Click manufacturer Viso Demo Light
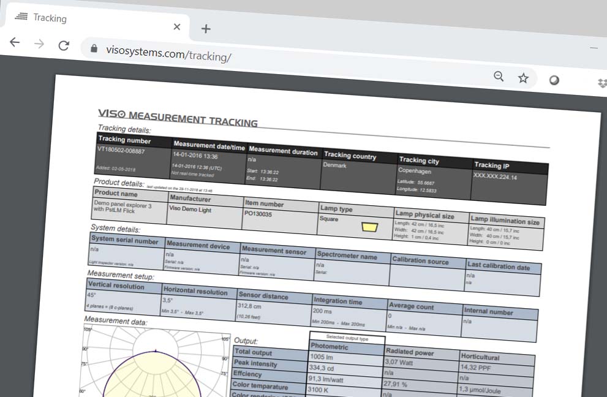 (190, 209)
